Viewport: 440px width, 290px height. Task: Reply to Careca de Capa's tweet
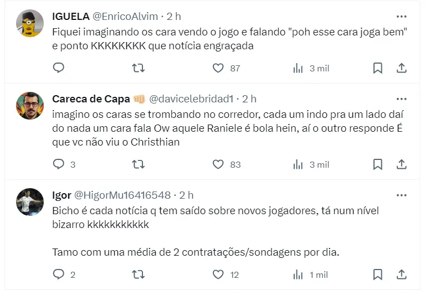pos(59,164)
